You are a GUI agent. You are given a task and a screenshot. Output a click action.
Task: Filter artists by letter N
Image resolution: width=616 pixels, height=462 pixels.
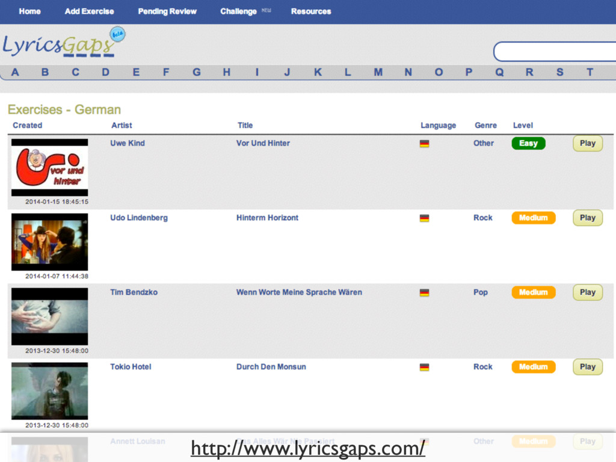(x=408, y=72)
